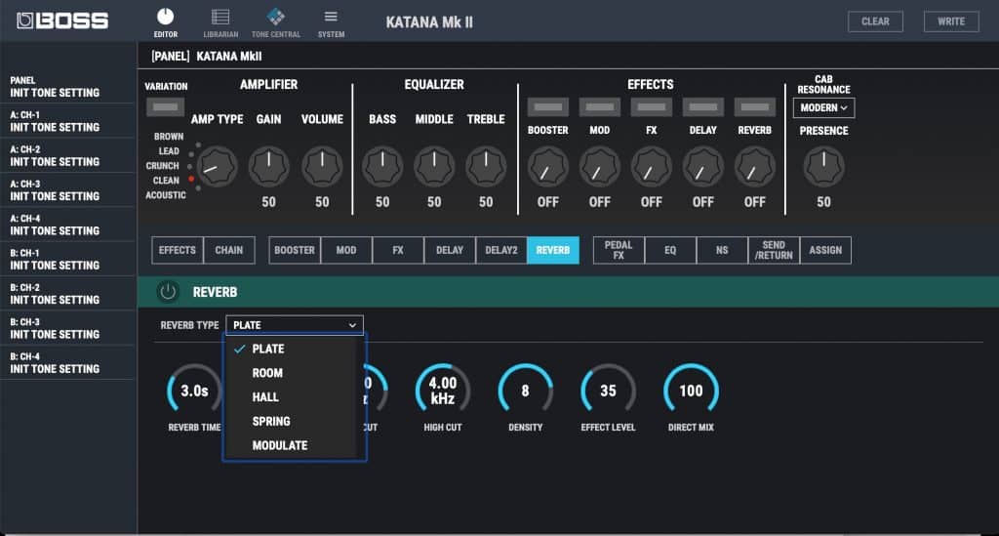Select patch A: CH-3
Viewport: 999px width, 536px height.
[67, 190]
